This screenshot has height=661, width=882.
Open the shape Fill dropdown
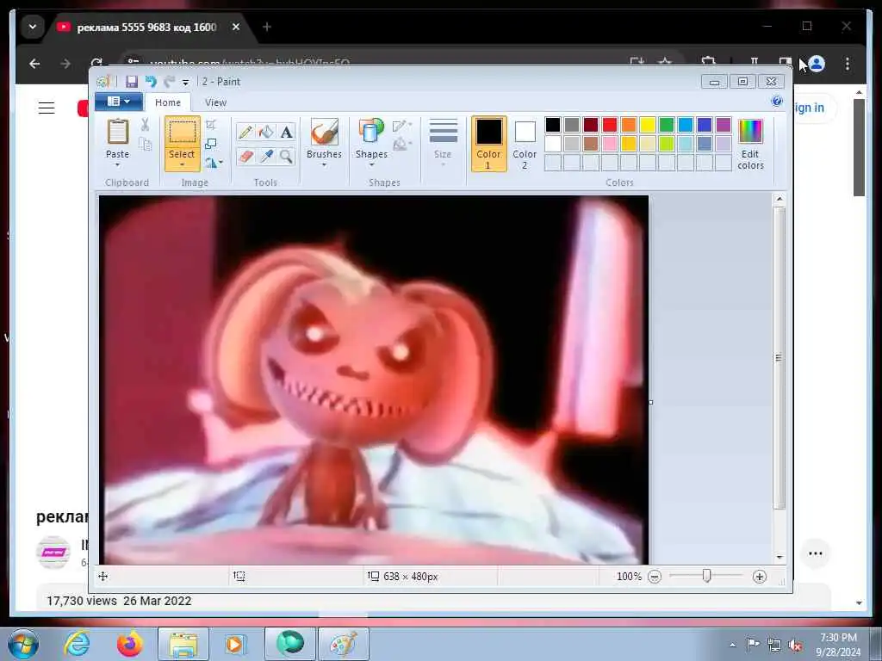click(402, 145)
